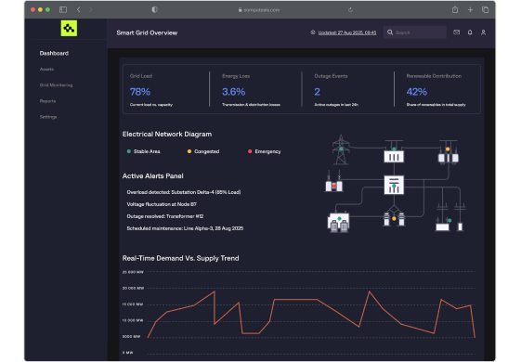The width and height of the screenshot is (521, 362).
Task: Go back in browser history
Action: tap(78, 9)
